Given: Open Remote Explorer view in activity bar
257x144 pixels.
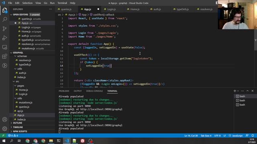Looking at the screenshot, I should (4, 47).
